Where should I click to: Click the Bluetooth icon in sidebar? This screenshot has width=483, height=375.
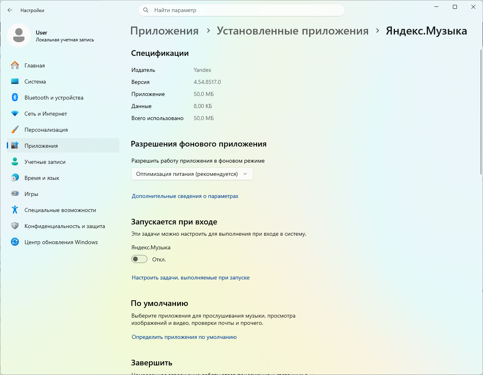point(15,98)
